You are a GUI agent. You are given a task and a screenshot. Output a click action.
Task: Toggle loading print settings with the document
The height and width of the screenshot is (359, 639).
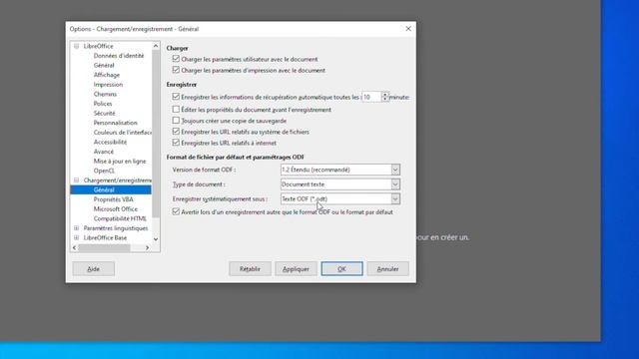(176, 70)
